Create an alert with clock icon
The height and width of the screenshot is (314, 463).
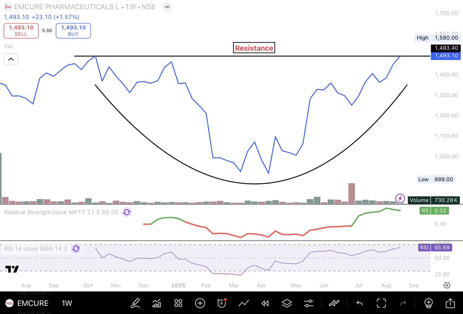click(x=221, y=303)
